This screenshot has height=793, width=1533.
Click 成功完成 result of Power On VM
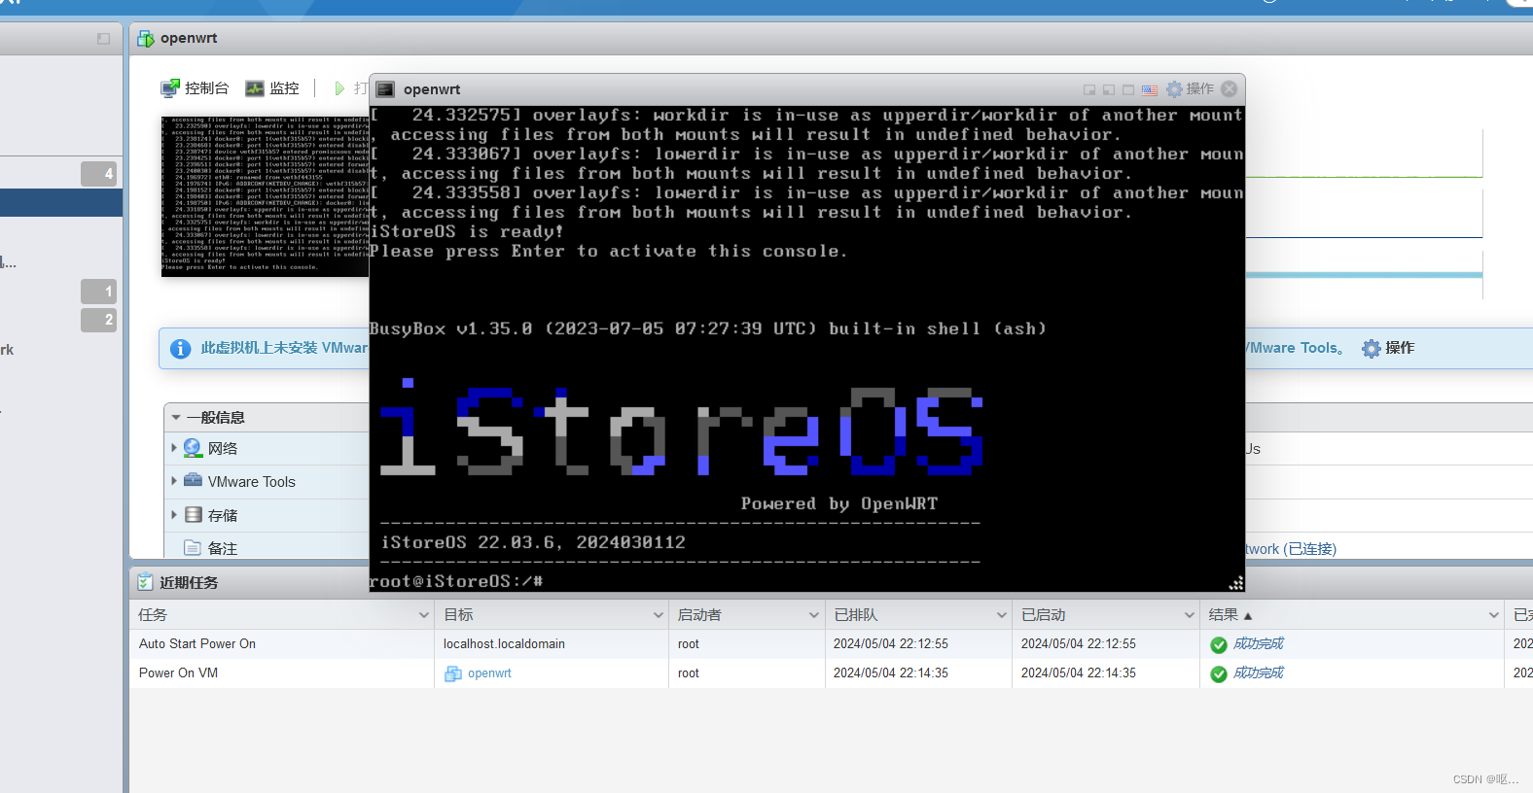[1259, 672]
